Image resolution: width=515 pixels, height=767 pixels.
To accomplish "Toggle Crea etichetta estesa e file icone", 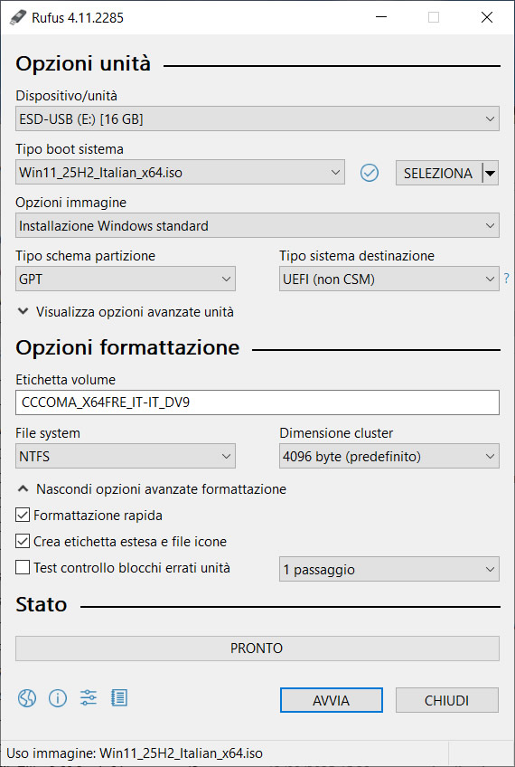I will coord(23,542).
